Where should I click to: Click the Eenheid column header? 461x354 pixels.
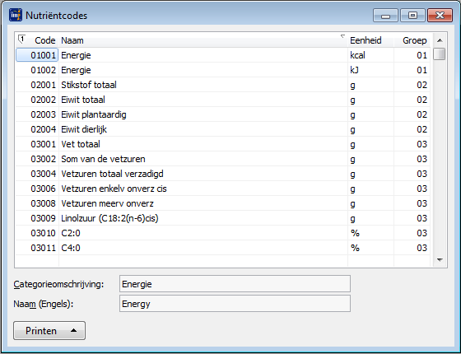click(370, 40)
